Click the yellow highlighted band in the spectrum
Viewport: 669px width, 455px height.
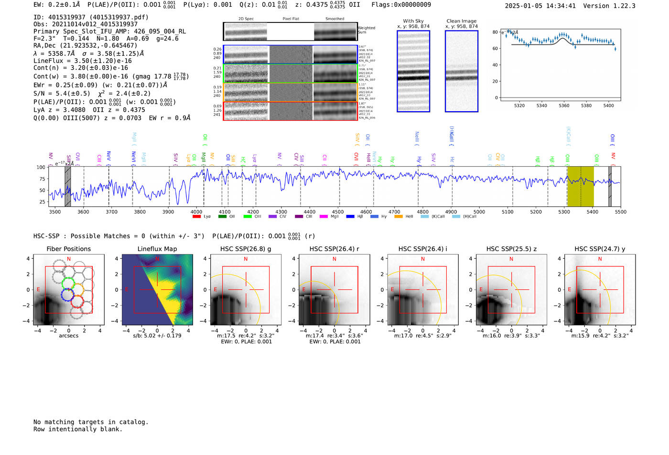pos(581,186)
